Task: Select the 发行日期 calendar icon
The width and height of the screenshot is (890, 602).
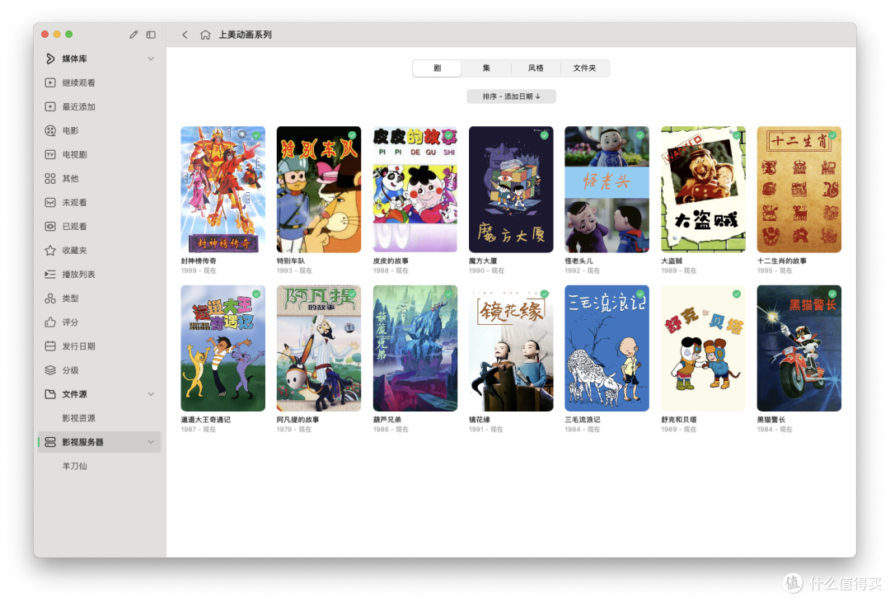Action: click(x=51, y=346)
